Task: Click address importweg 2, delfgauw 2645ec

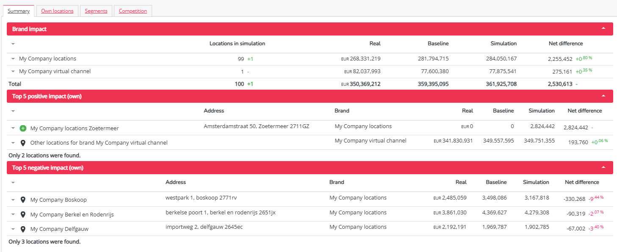Action: point(204,227)
